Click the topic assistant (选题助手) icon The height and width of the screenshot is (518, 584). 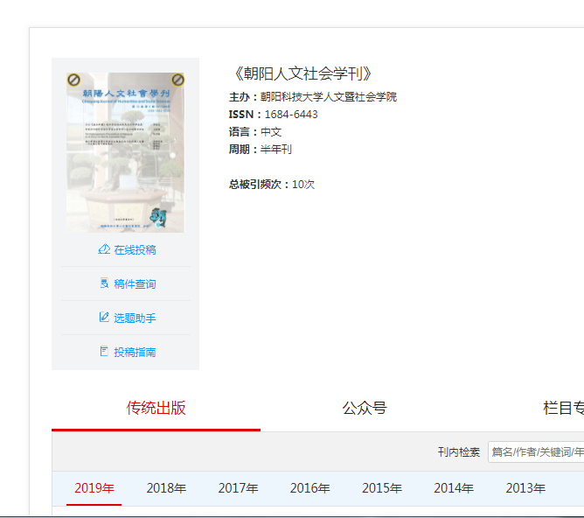pyautogui.click(x=104, y=318)
